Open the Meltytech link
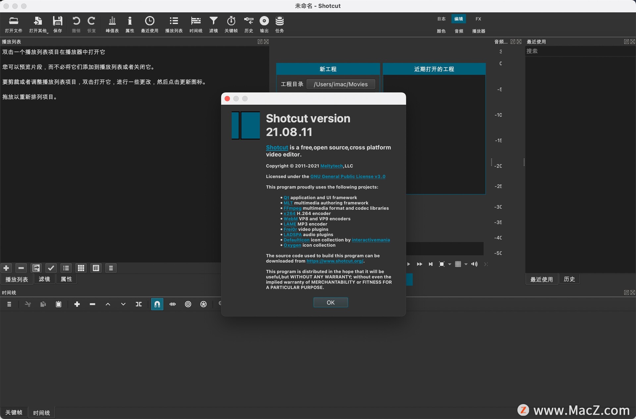636x419 pixels. tap(332, 166)
